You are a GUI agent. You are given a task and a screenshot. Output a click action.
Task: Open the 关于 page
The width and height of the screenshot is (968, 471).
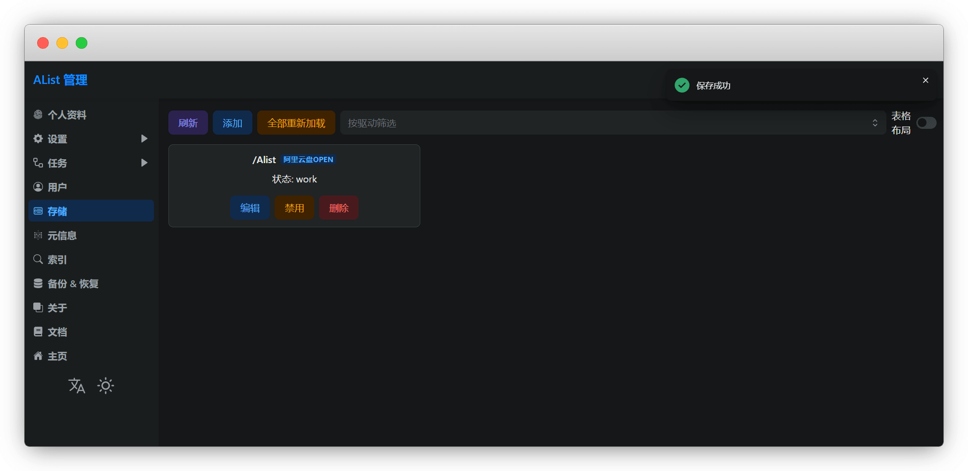click(x=91, y=307)
